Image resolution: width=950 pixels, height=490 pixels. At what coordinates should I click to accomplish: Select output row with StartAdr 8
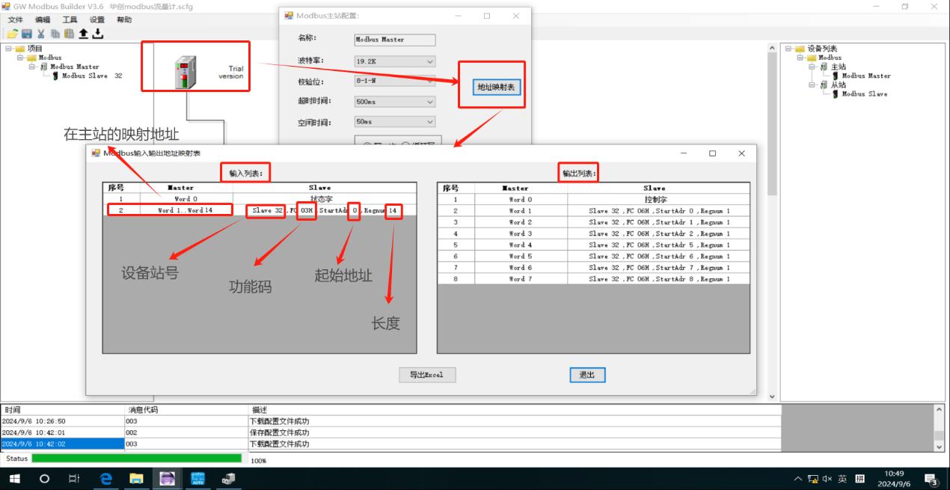click(593, 278)
